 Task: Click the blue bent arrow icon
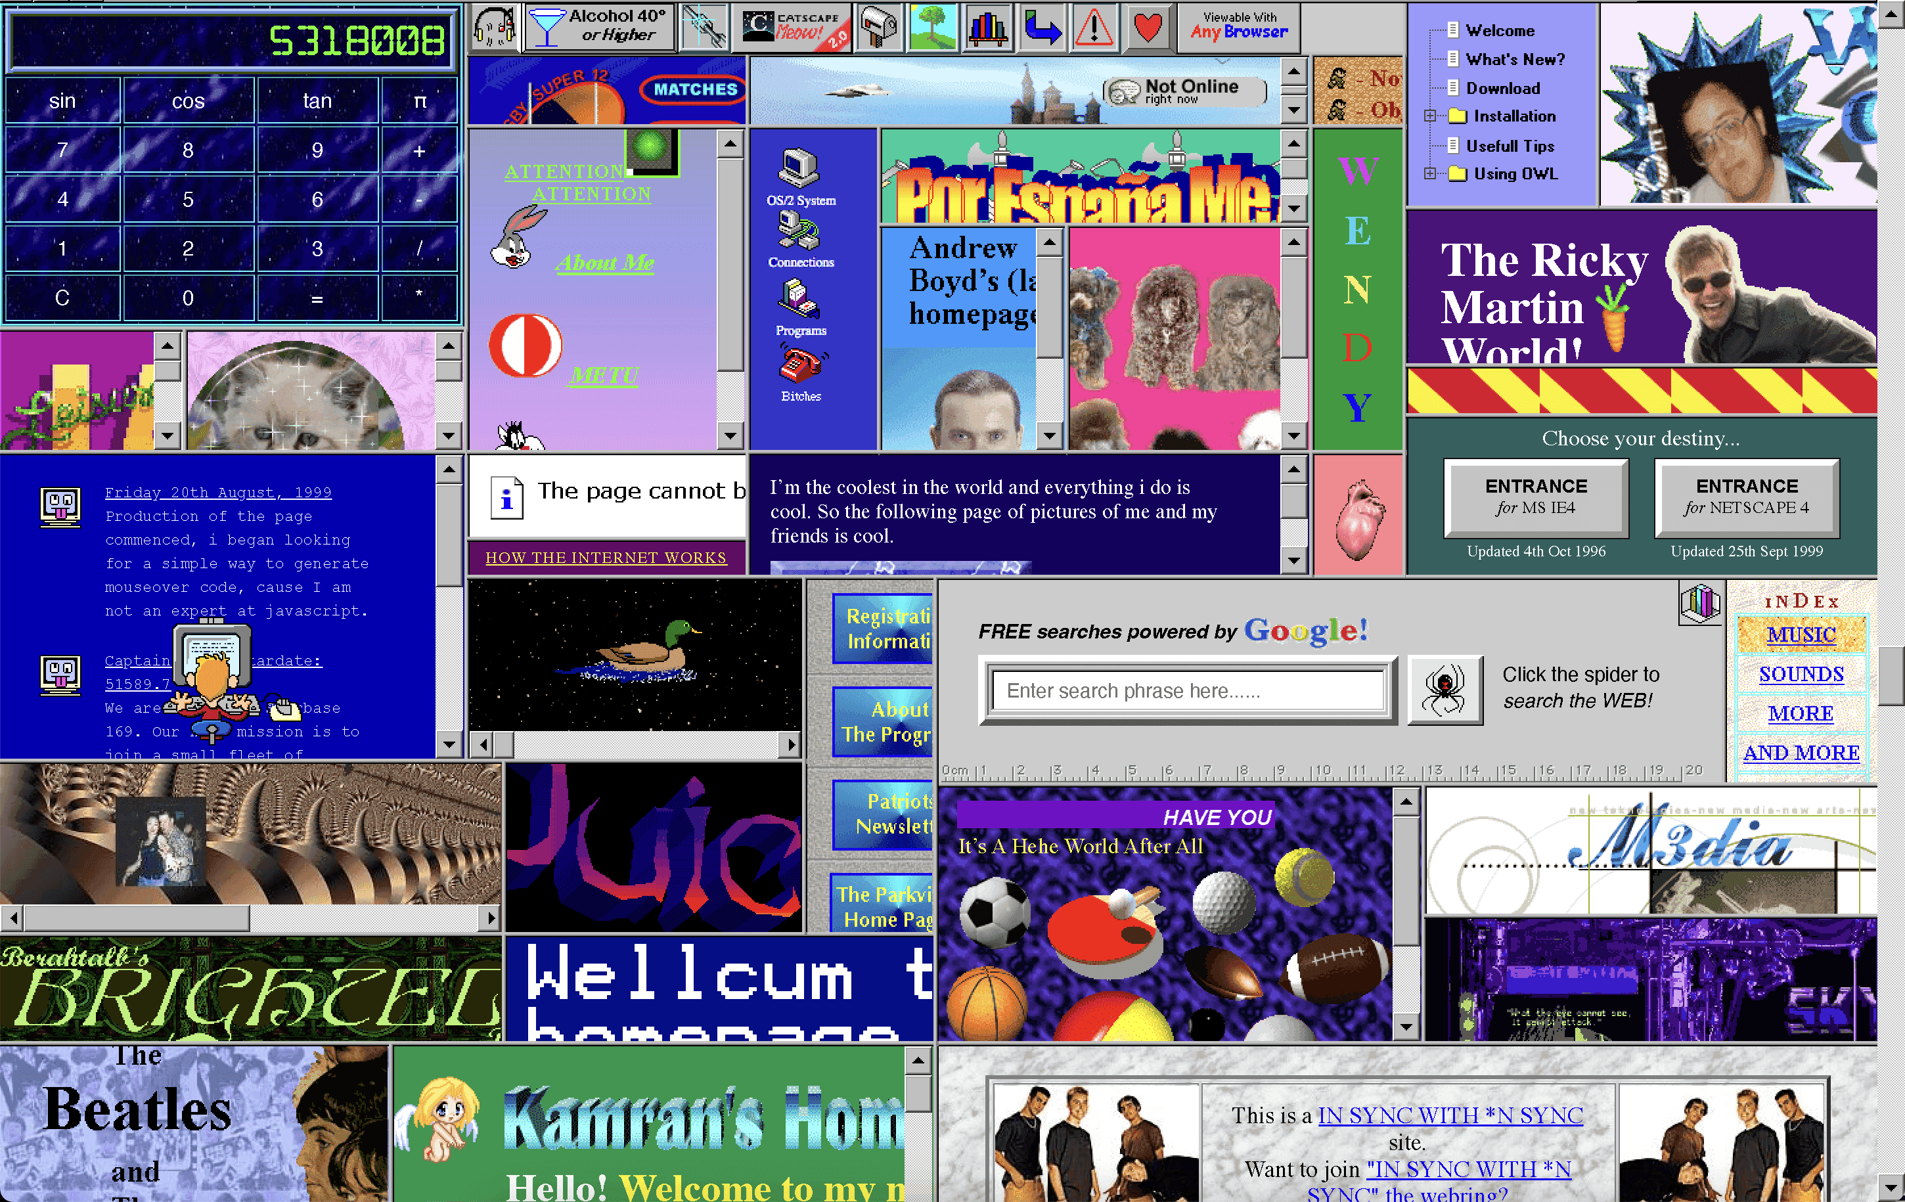click(x=1041, y=27)
